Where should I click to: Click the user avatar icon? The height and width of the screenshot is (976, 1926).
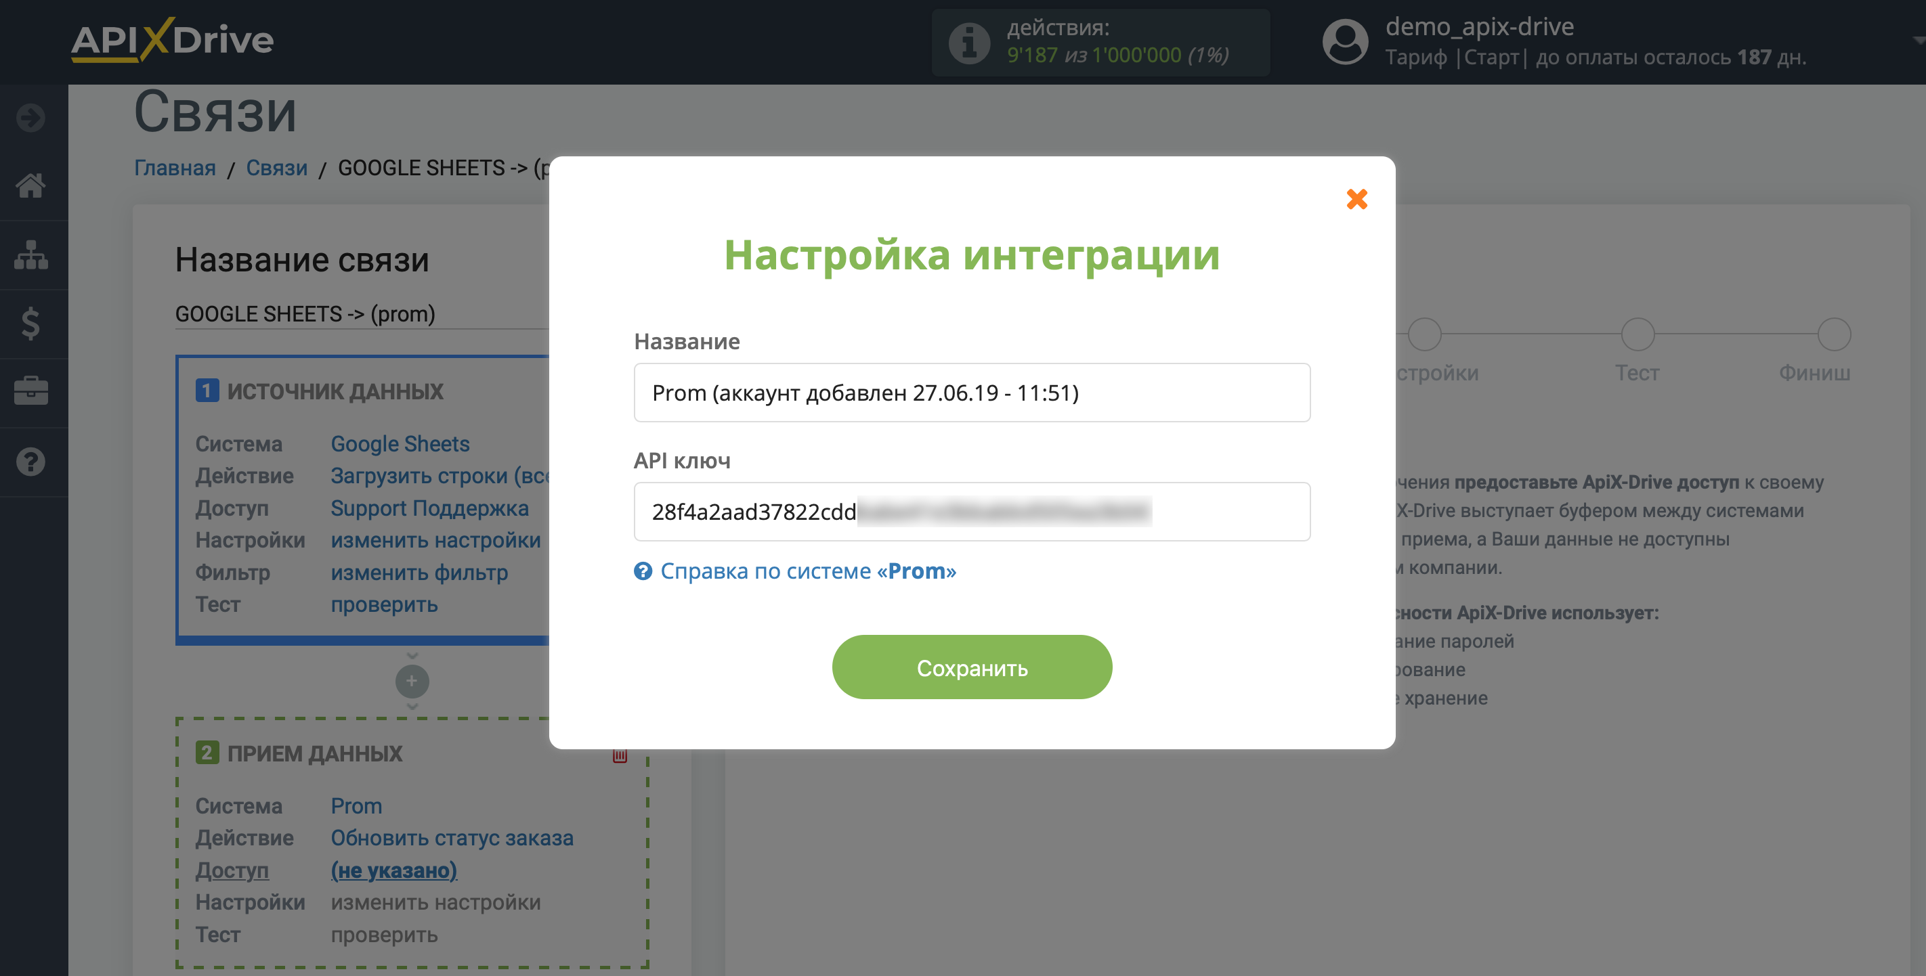tap(1344, 42)
